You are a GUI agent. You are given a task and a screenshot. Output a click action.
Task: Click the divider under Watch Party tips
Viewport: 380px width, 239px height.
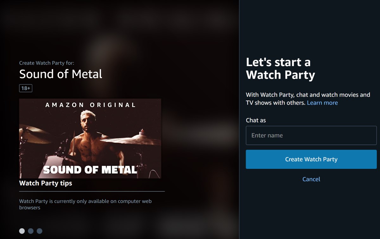click(x=92, y=191)
